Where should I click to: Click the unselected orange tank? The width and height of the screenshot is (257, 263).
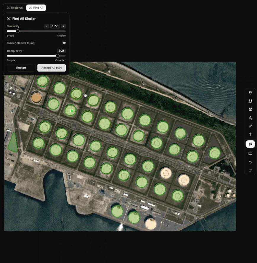(36, 97)
